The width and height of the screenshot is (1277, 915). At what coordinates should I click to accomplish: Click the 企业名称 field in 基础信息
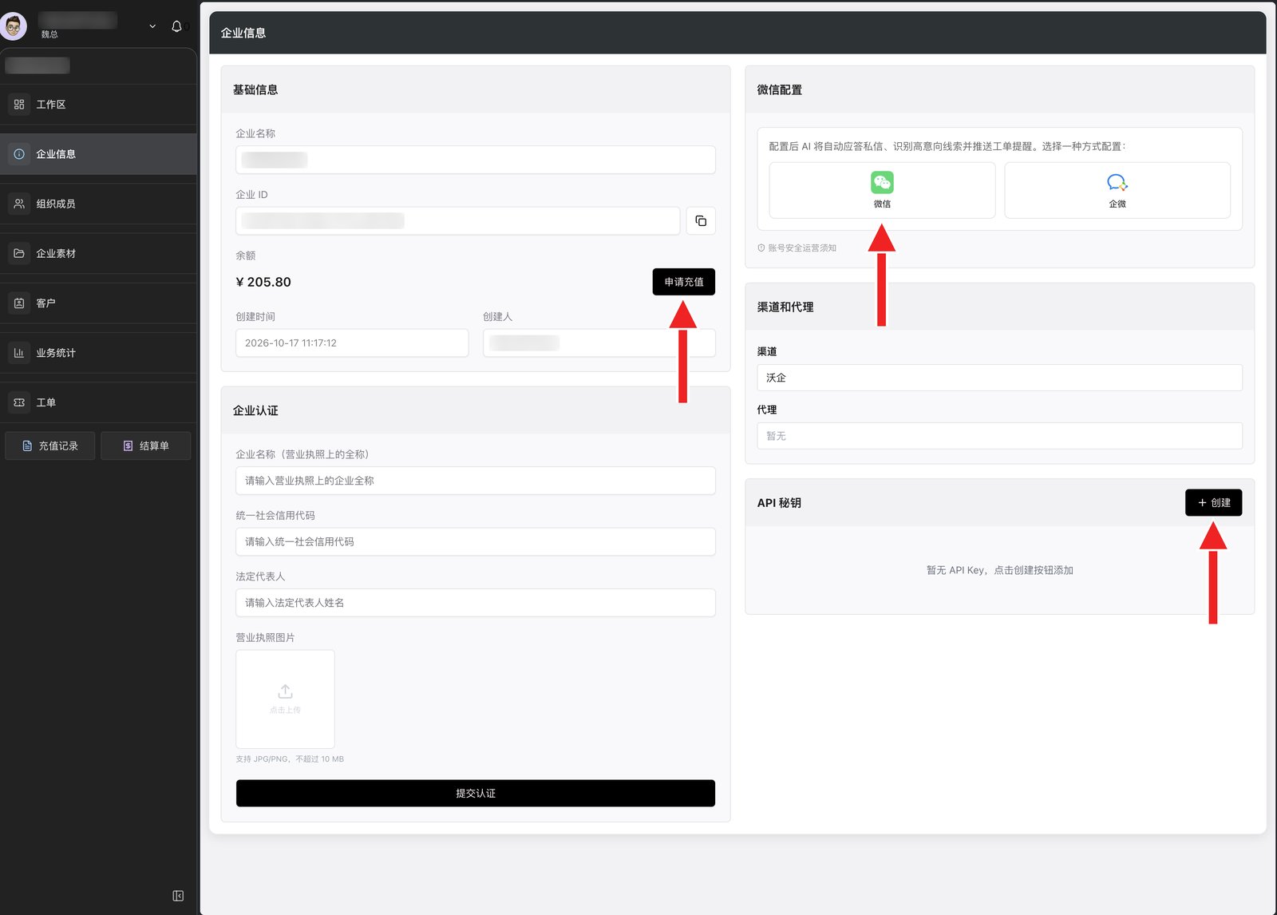tap(476, 160)
